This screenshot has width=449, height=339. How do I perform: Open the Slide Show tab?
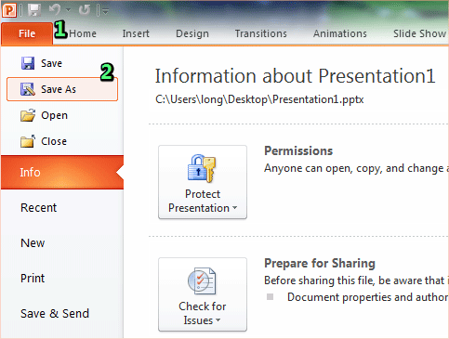point(419,33)
